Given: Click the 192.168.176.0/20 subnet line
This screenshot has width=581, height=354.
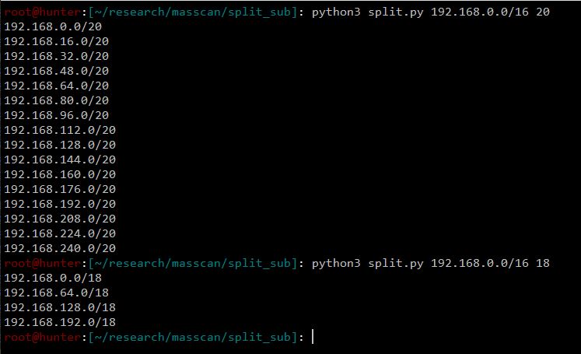Looking at the screenshot, I should click(60, 189).
